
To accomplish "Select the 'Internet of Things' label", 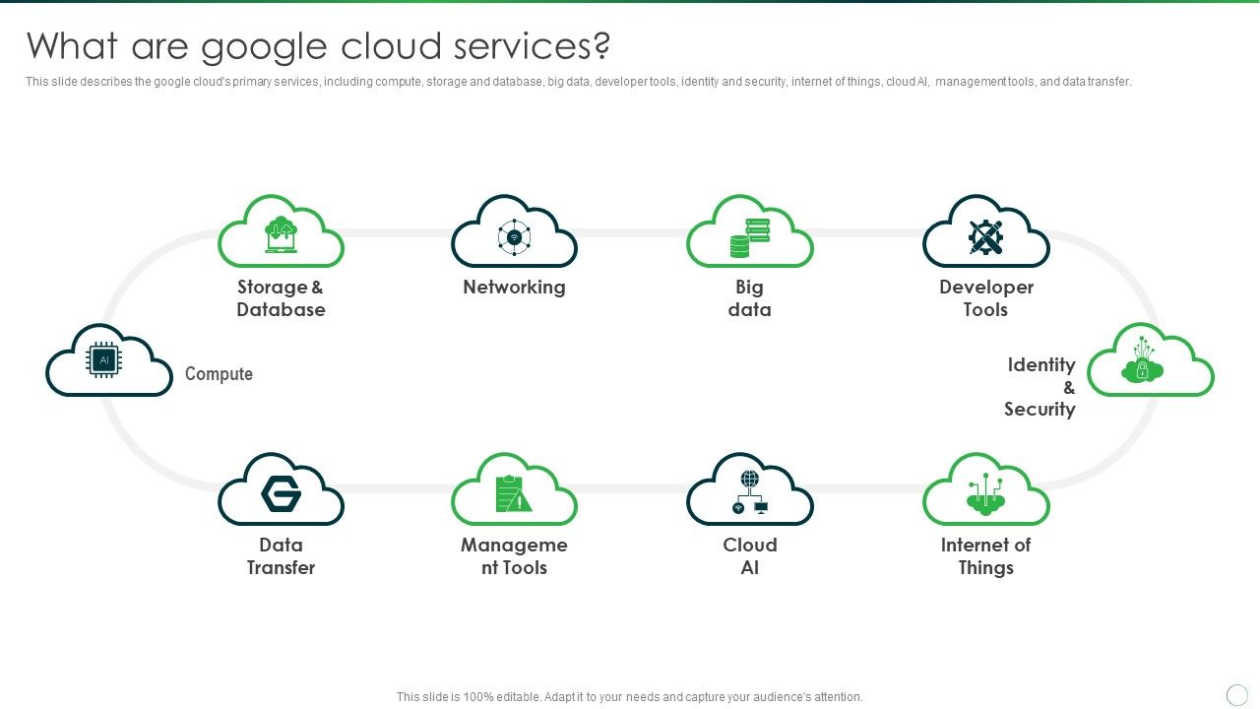I will tap(985, 556).
